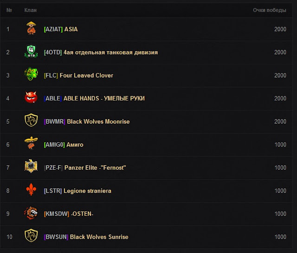297x253 pixels.
Task: Click the AZIAT clan emblem with straw hat
Action: 31,28
